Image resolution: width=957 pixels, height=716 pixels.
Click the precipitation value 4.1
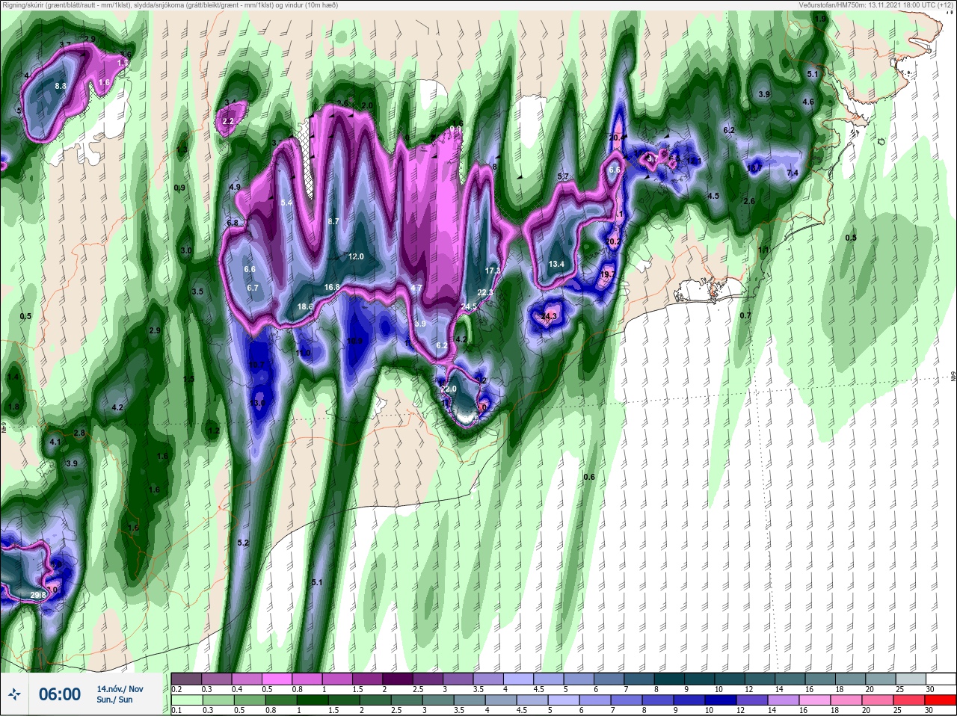point(55,442)
